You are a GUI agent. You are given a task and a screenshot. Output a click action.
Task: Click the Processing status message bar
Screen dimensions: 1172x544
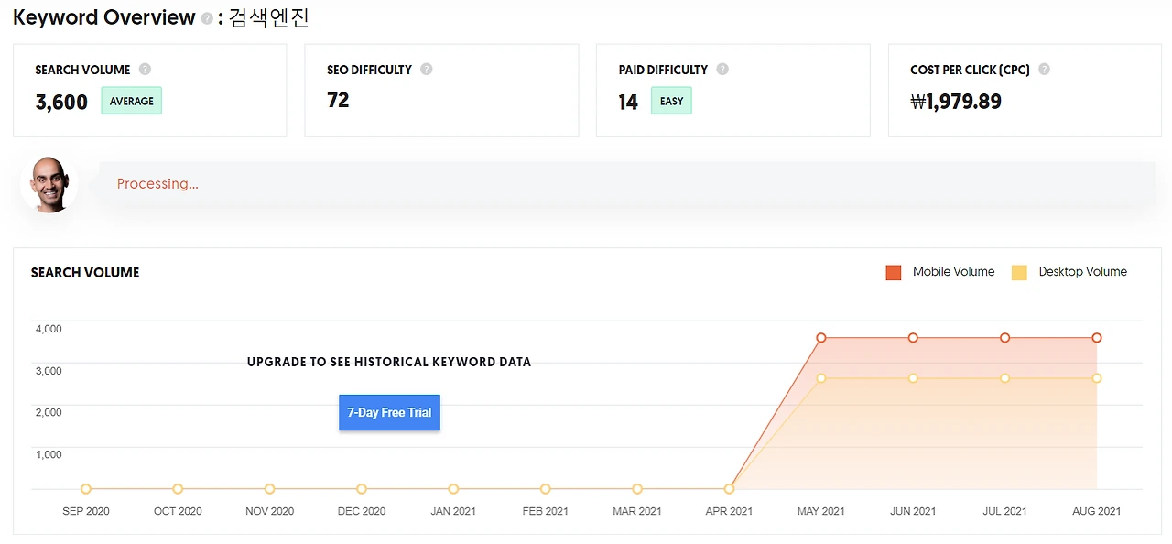pyautogui.click(x=627, y=184)
